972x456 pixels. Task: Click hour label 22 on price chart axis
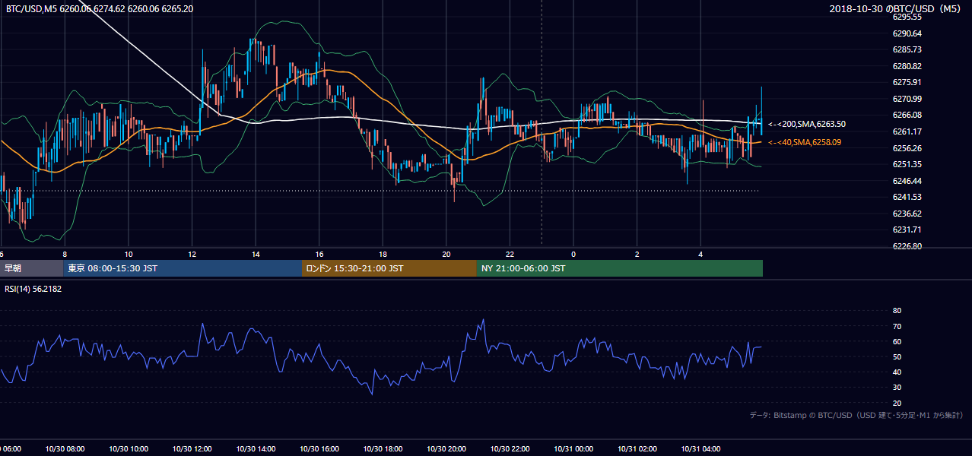pos(510,254)
